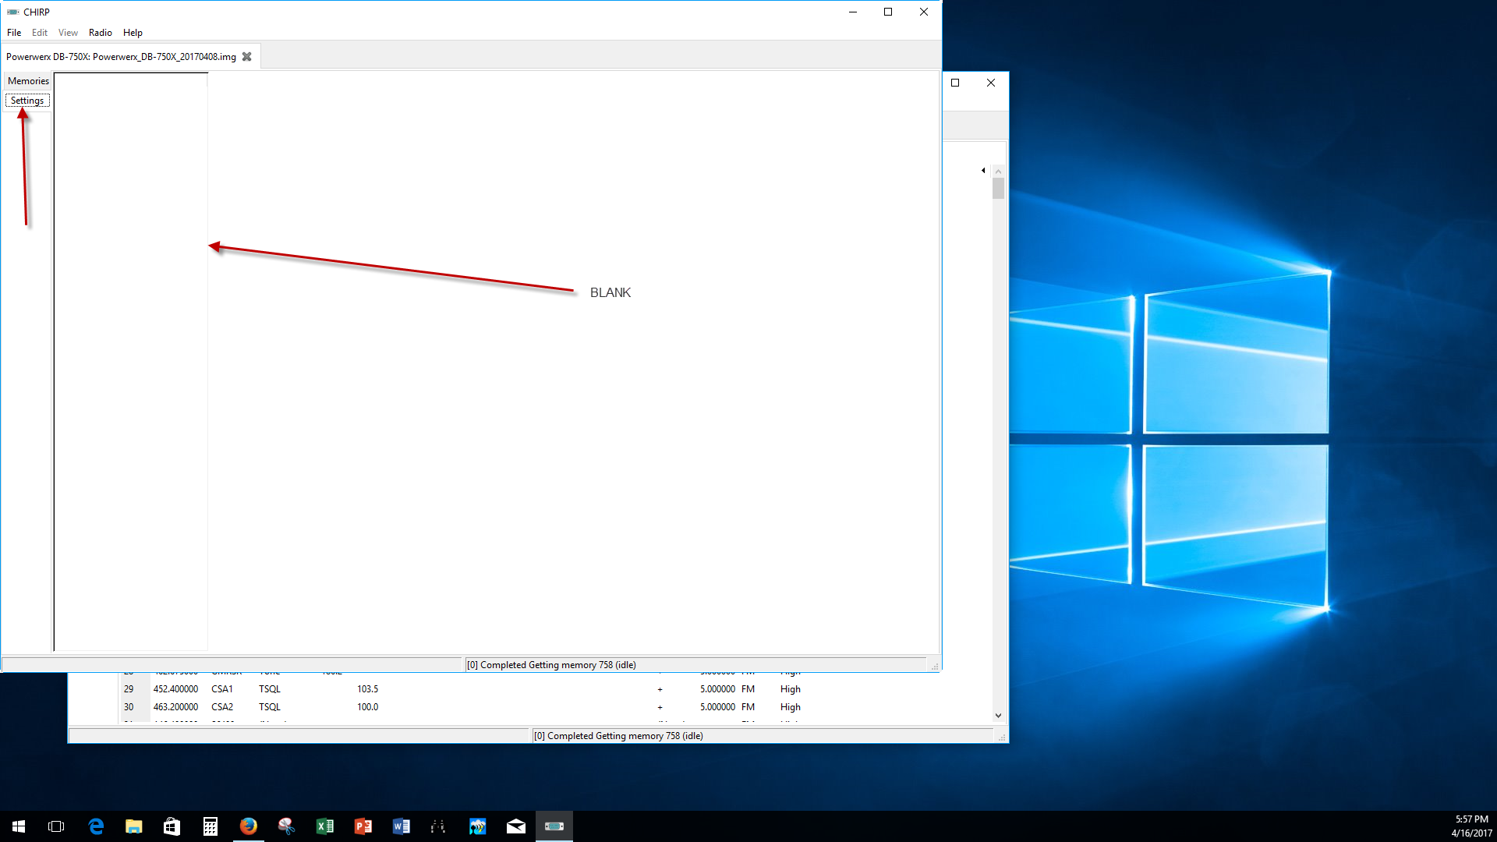This screenshot has height=842, width=1497.
Task: Click row number 30 in memory table
Action: coord(129,707)
